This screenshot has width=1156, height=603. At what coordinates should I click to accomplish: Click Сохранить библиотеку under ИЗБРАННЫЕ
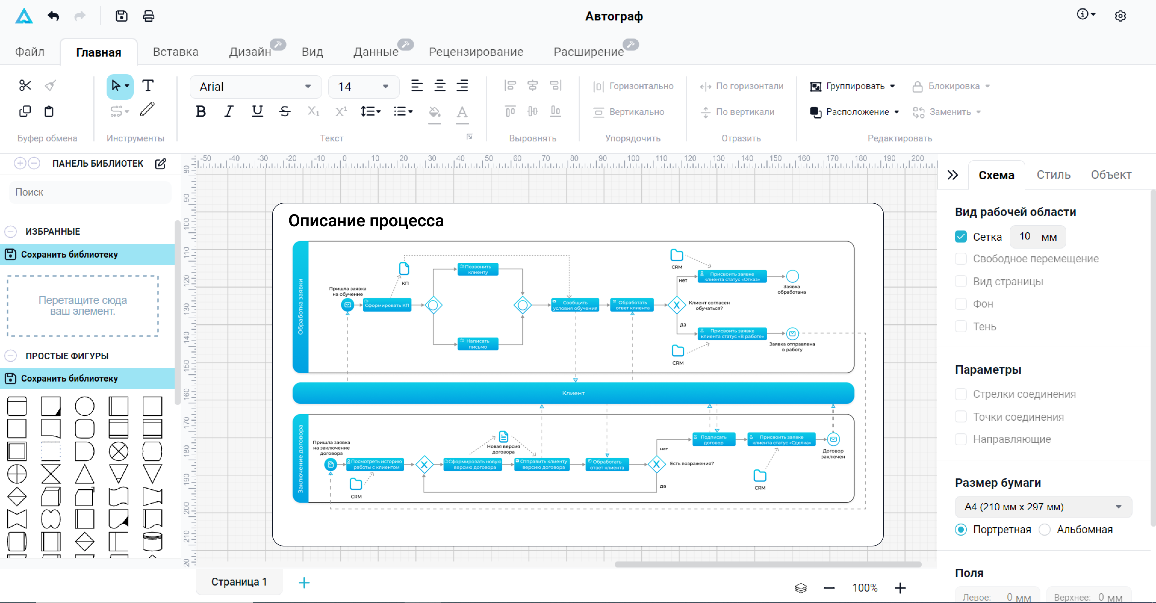pyautogui.click(x=69, y=254)
